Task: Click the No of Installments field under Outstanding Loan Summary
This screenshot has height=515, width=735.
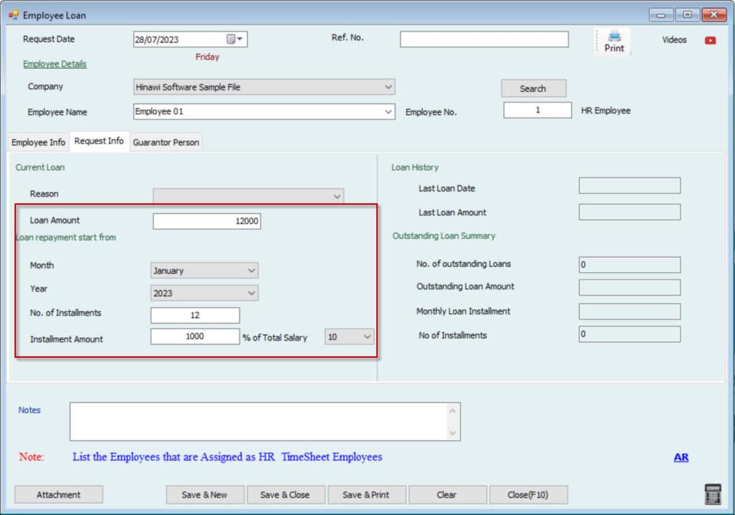Action: click(x=629, y=334)
